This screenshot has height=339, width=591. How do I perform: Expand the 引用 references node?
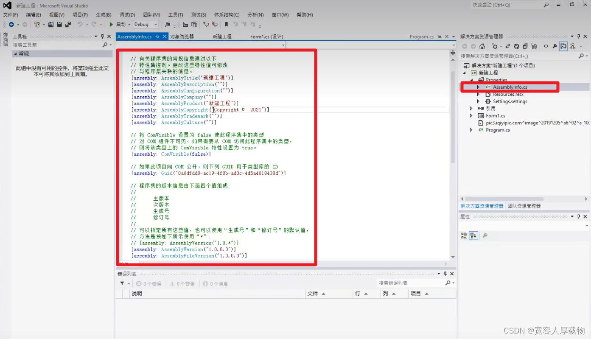[471, 109]
